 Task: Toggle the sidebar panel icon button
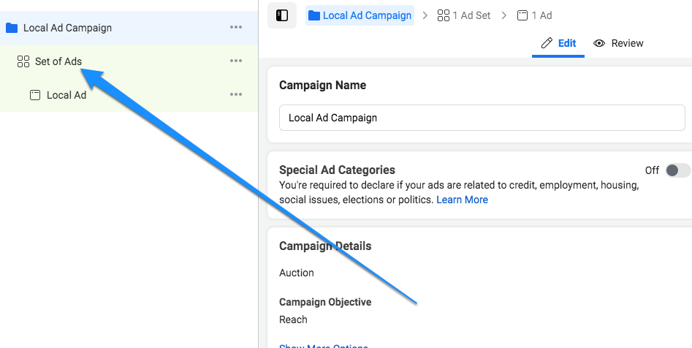pyautogui.click(x=282, y=15)
